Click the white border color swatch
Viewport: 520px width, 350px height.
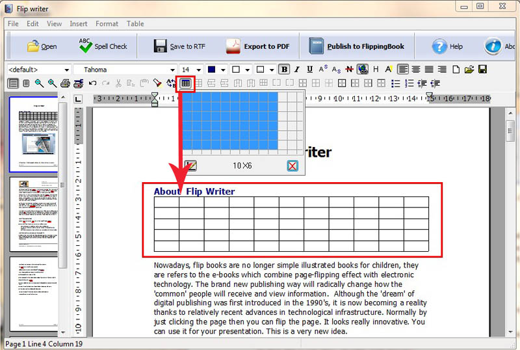pyautogui.click(x=236, y=70)
